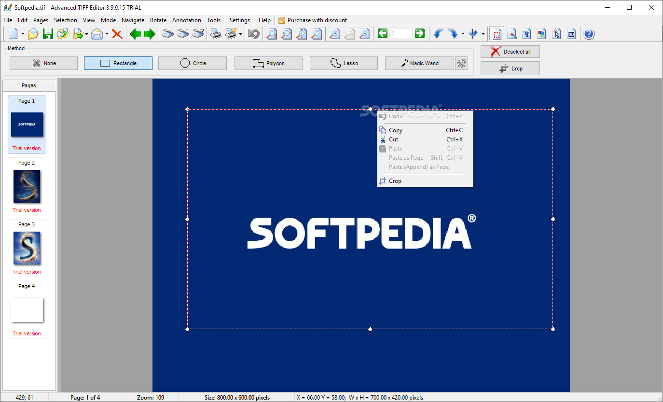Open help with the blue question mark
Screen dimensions: 663x402
(589, 34)
